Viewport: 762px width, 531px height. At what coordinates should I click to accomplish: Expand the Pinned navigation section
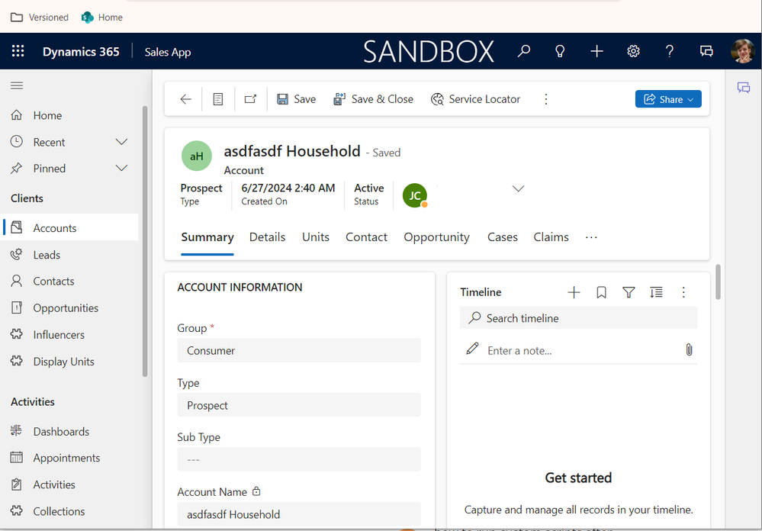tap(121, 169)
